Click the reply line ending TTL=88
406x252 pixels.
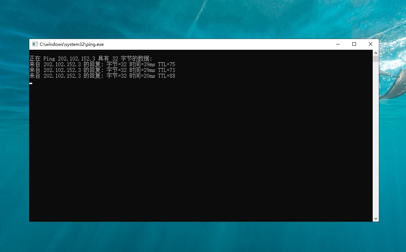102,76
